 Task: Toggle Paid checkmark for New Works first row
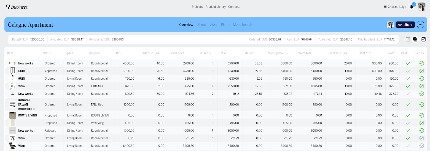click(x=408, y=64)
